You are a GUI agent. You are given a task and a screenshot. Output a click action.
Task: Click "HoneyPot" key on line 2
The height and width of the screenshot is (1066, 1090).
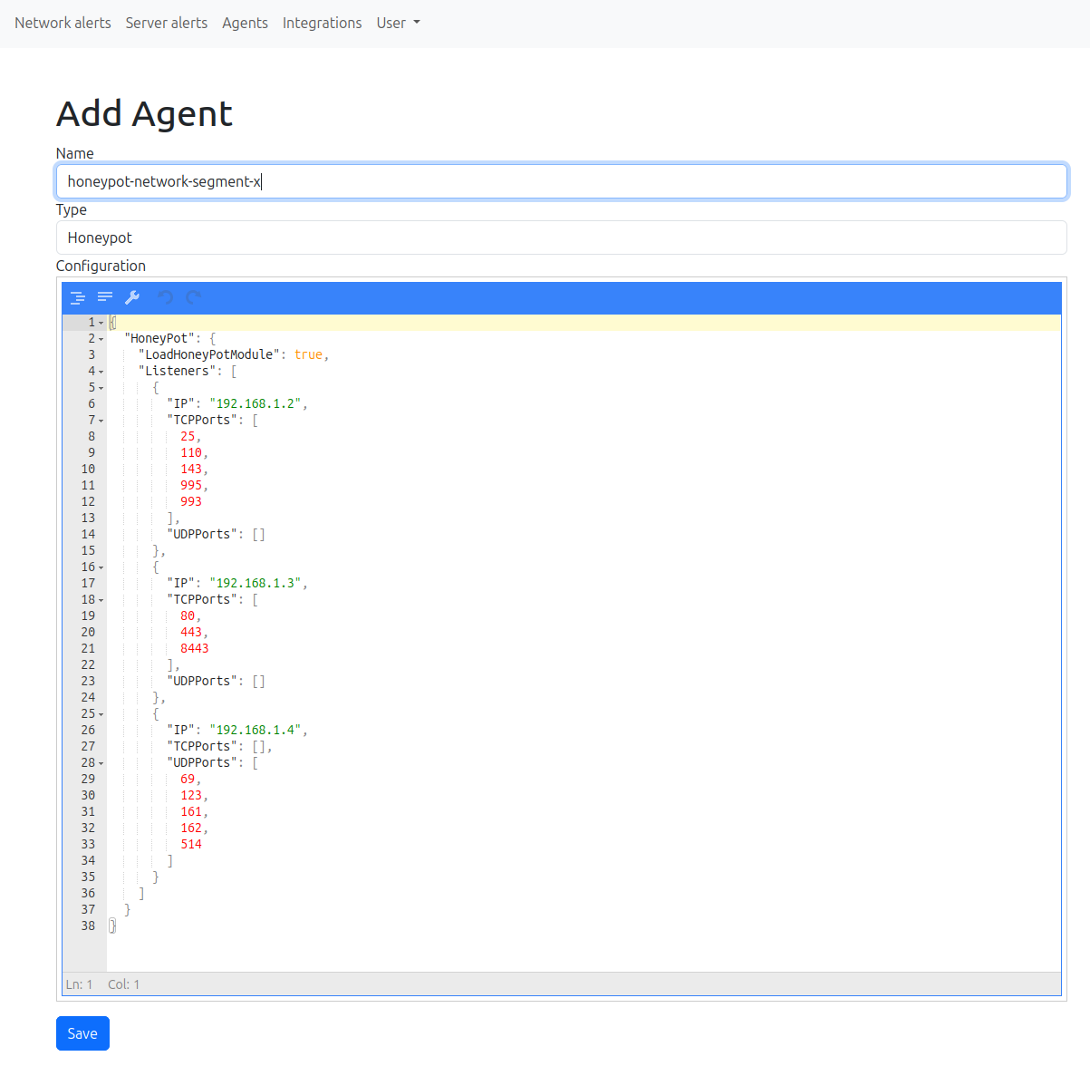[x=159, y=338]
